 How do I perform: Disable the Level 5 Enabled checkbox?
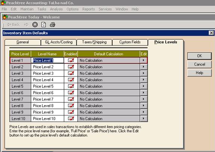pos(71,86)
